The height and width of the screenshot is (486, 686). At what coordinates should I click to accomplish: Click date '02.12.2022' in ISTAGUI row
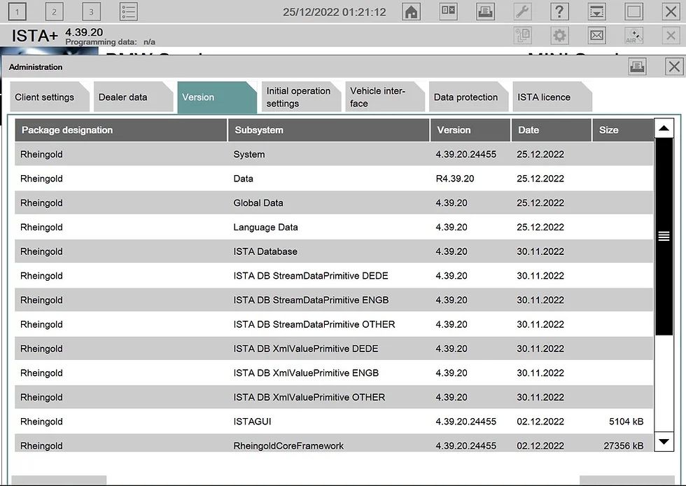(540, 422)
